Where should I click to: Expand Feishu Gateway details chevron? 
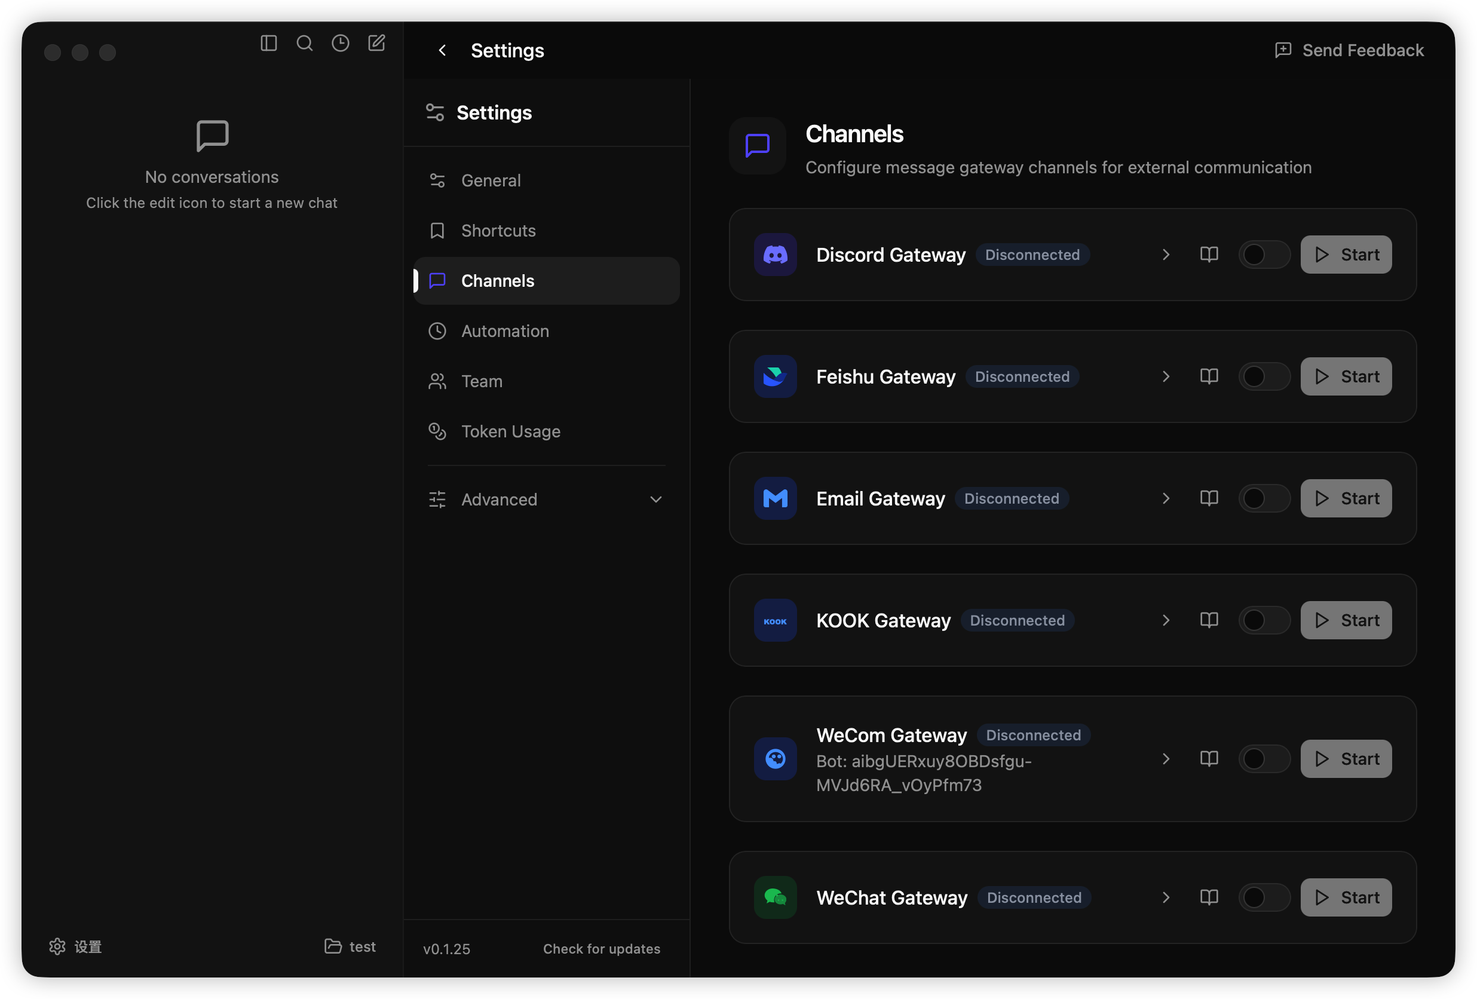(x=1166, y=377)
